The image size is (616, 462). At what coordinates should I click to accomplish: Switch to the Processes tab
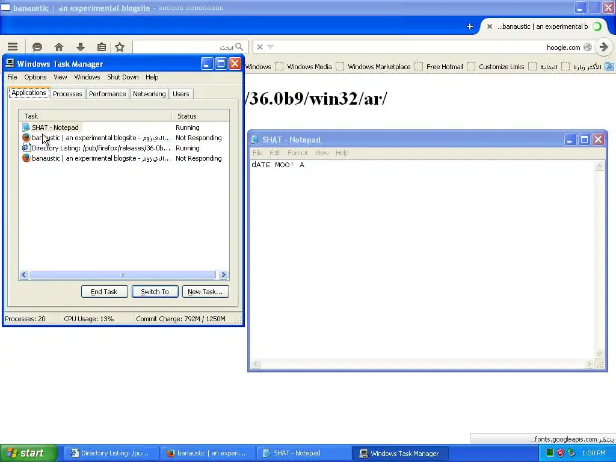pyautogui.click(x=67, y=94)
